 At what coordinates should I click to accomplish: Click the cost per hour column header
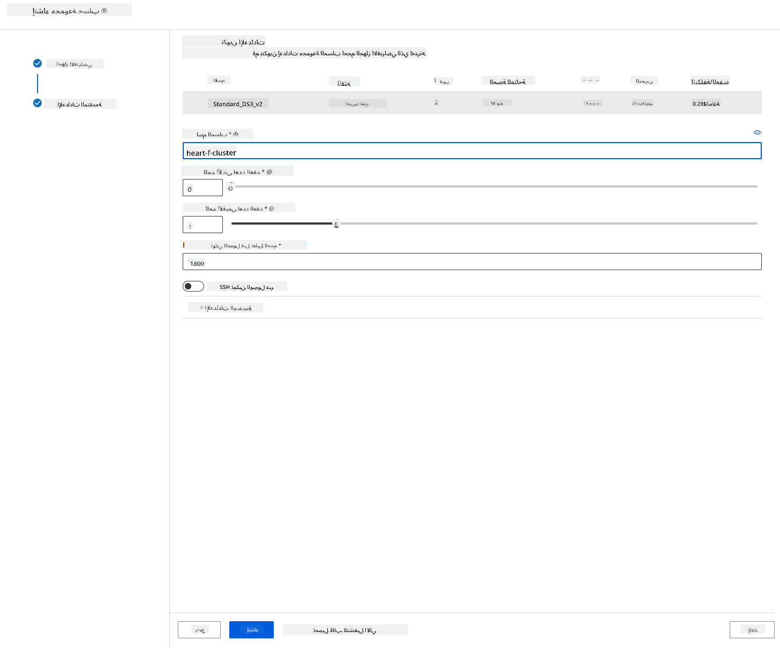click(710, 81)
